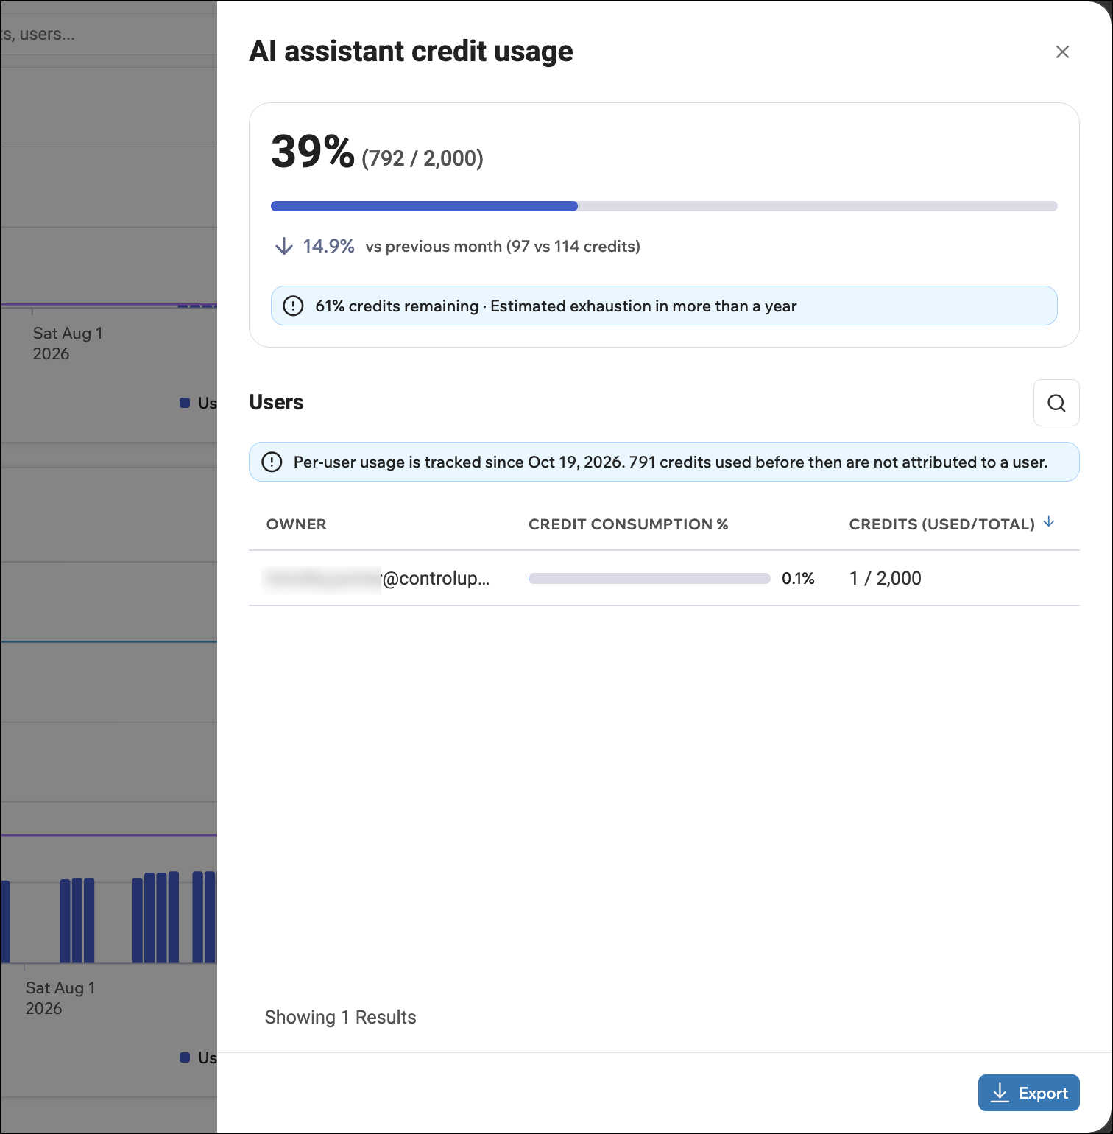Select the @controlup owner row email
Screen dimensions: 1113x1134
tap(377, 578)
